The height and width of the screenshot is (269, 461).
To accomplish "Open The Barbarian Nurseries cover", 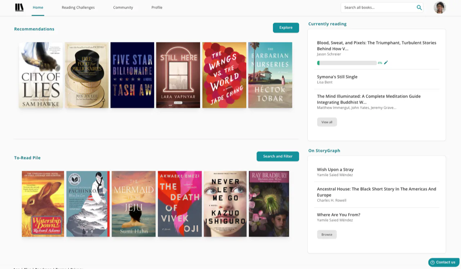I will (270, 75).
